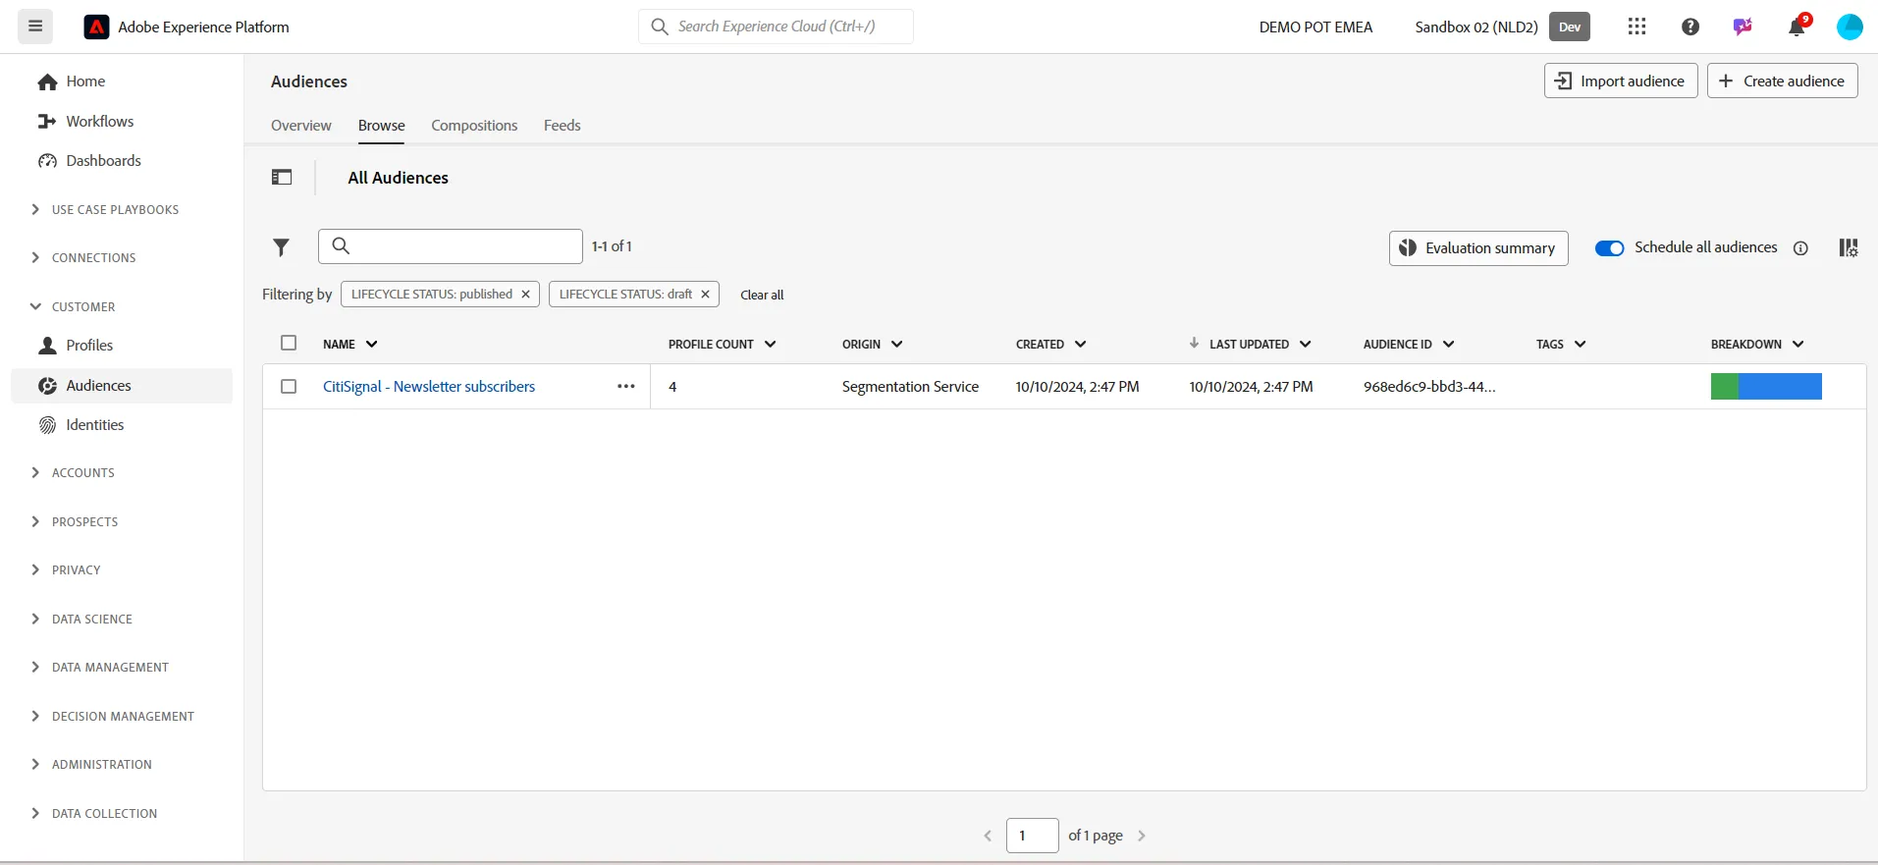The width and height of the screenshot is (1878, 865).
Task: Open the hamburger navigation menu
Action: pyautogui.click(x=35, y=27)
